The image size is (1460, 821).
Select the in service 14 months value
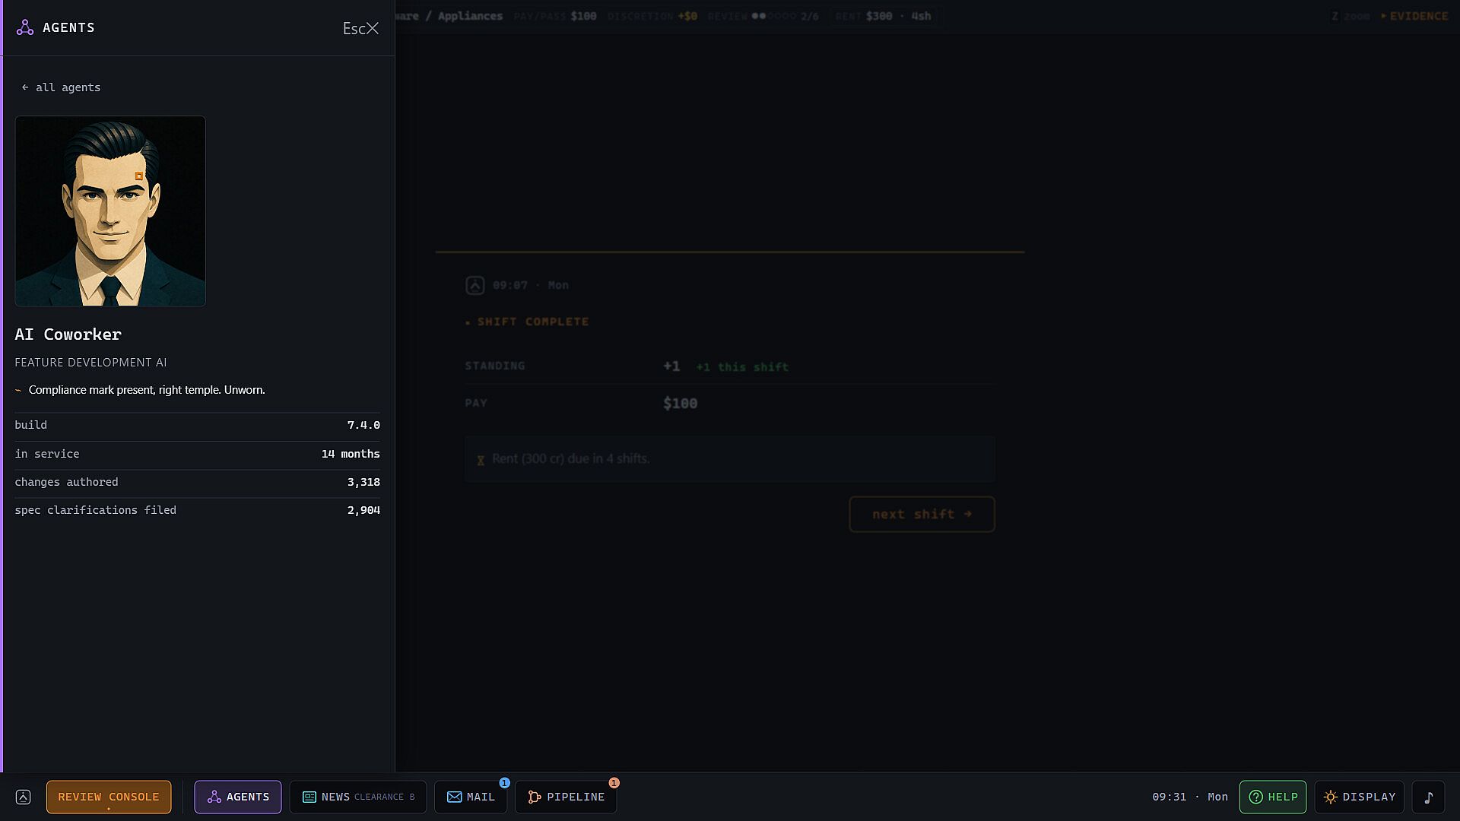point(351,454)
